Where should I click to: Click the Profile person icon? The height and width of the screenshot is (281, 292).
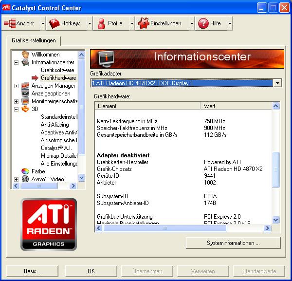(101, 23)
